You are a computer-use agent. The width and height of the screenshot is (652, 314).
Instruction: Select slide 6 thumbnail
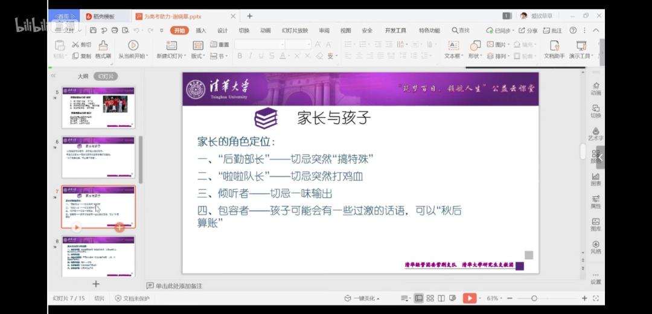point(98,157)
